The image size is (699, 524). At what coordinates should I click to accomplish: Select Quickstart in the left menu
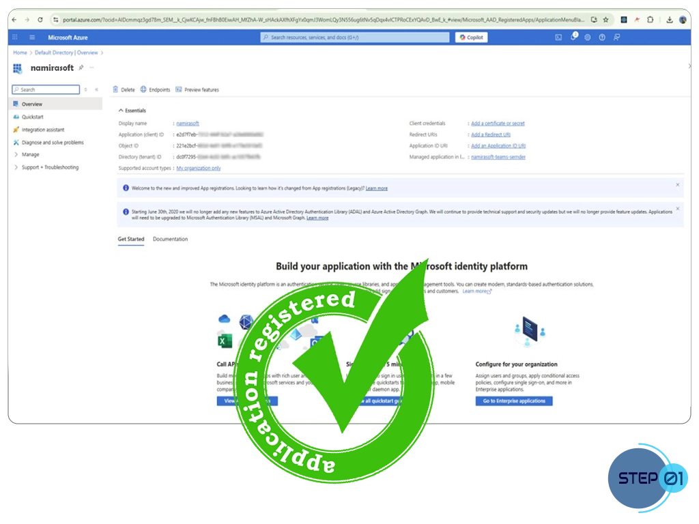tap(32, 117)
